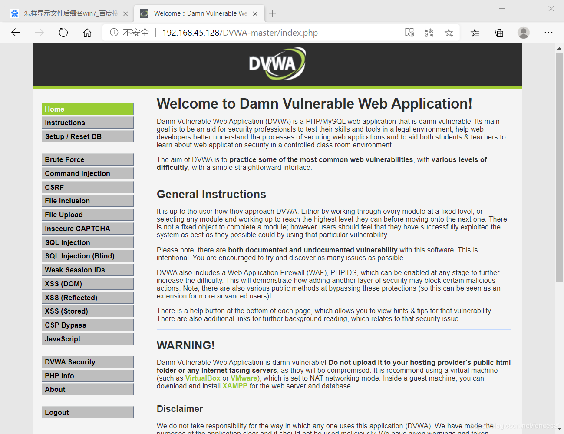This screenshot has height=434, width=564.
Task: Open SQL Injection (Blind) module
Action: pos(88,256)
